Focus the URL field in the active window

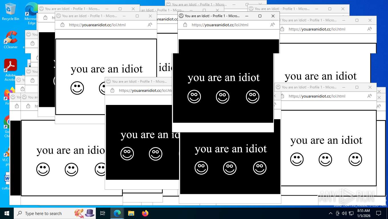pos(220,25)
